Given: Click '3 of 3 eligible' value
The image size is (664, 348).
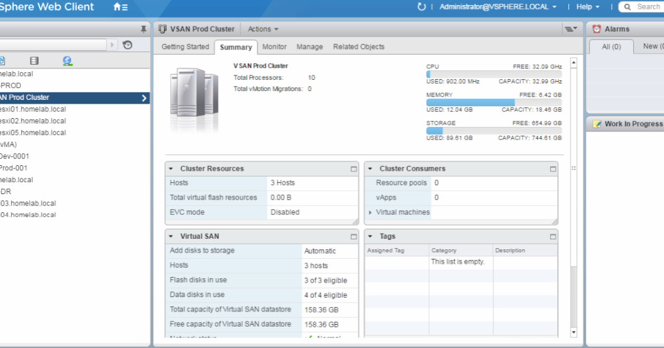Looking at the screenshot, I should pos(325,280).
